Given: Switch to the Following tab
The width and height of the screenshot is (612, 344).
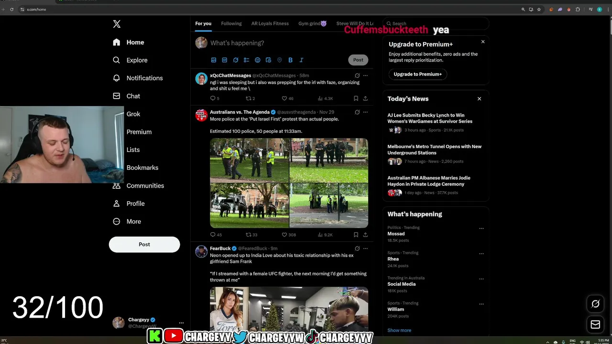Looking at the screenshot, I should (231, 23).
